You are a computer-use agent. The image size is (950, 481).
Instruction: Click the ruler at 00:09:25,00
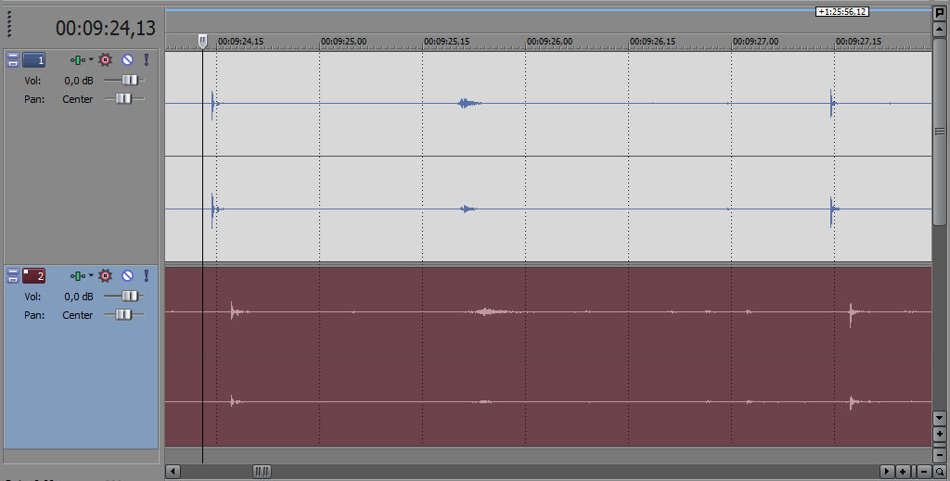click(343, 42)
